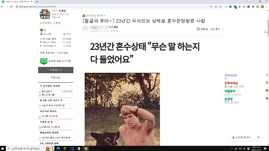Select the 전체글보기 board item
The image size is (269, 151).
(x=47, y=91)
